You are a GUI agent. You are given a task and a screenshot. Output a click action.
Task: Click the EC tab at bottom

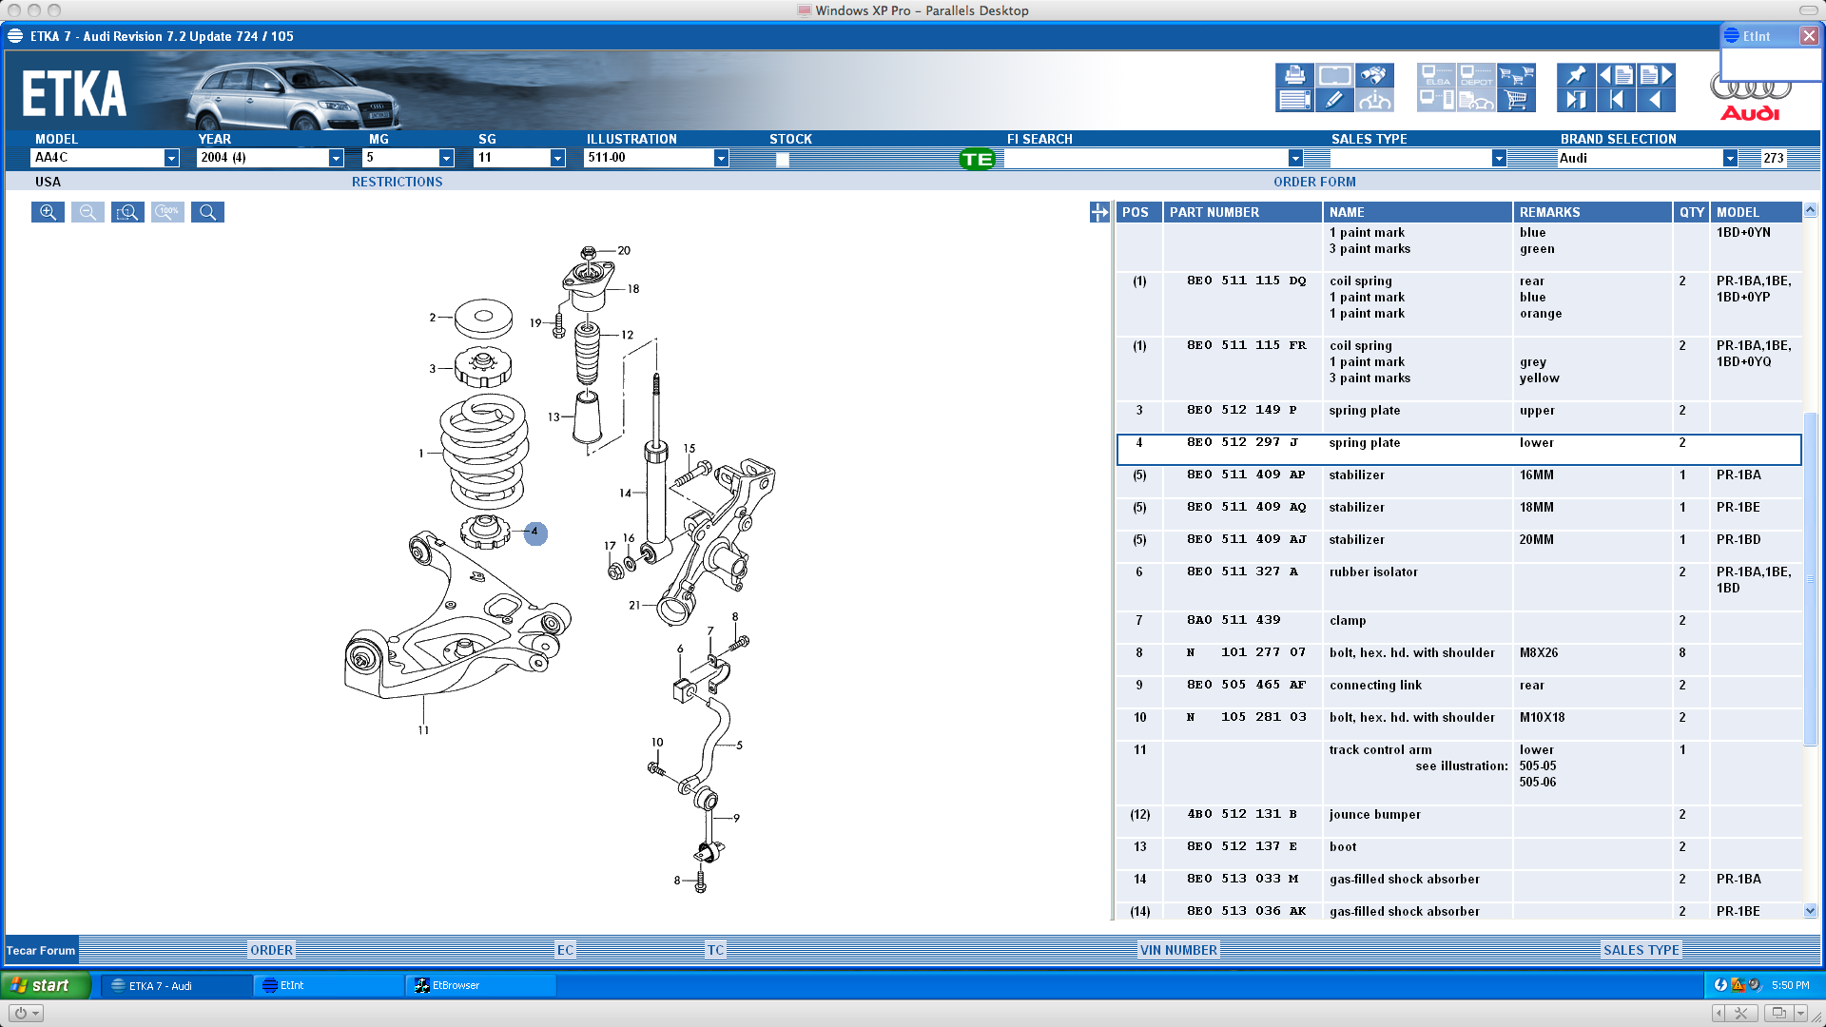[x=565, y=950]
